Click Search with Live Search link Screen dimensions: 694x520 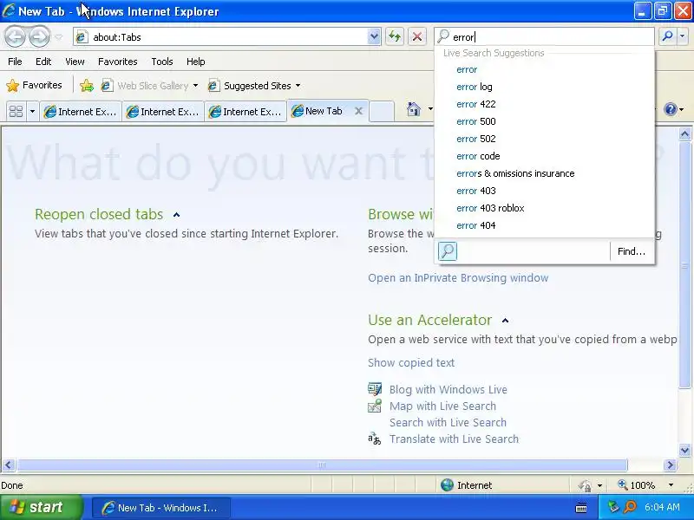click(x=448, y=422)
